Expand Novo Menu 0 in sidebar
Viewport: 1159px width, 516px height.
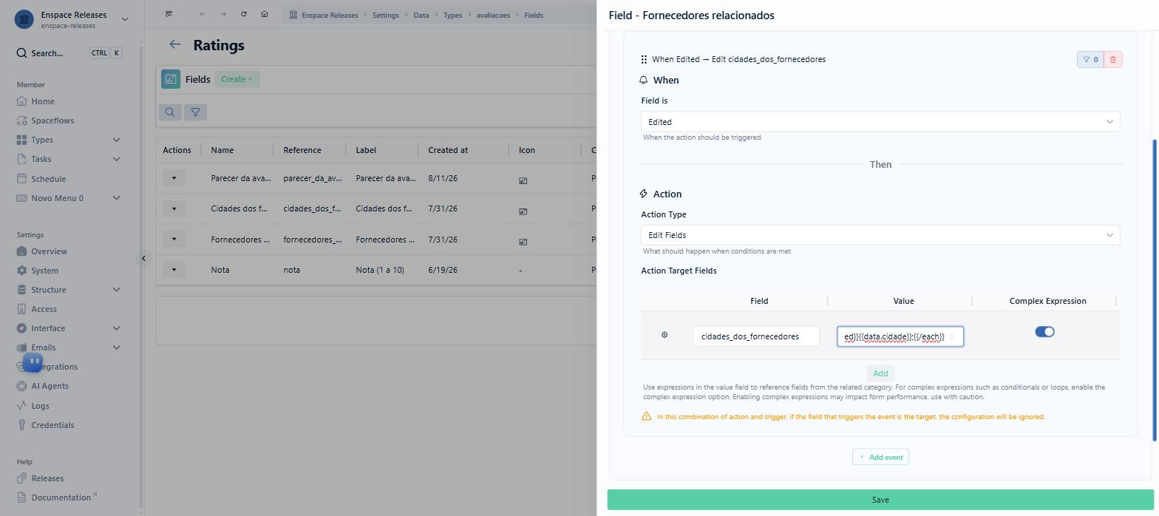point(116,198)
